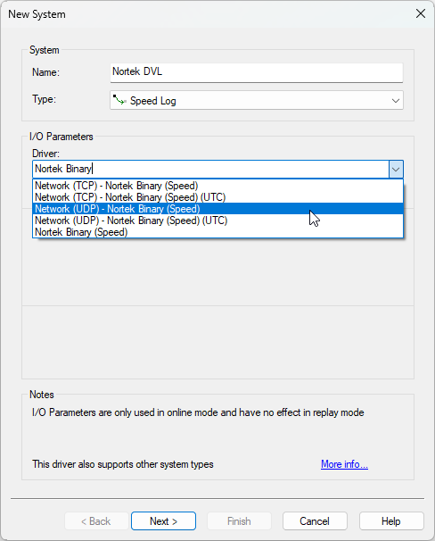Open Help for this dialog

[391, 521]
